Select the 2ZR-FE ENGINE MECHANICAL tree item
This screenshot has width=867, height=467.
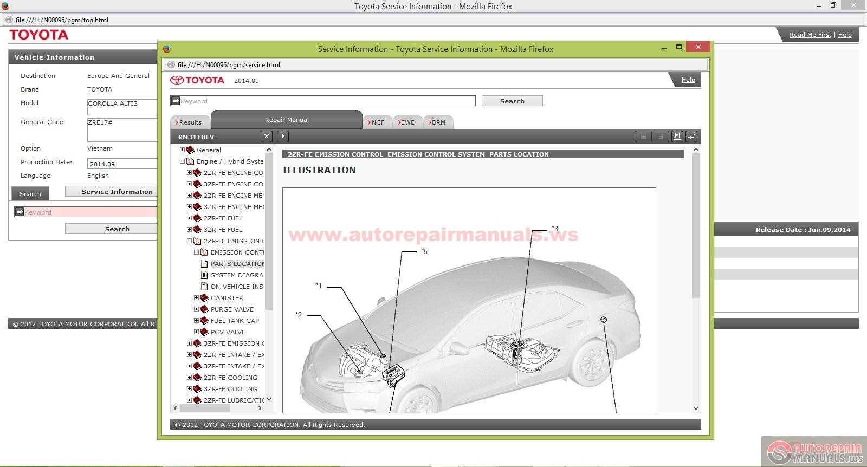point(234,196)
